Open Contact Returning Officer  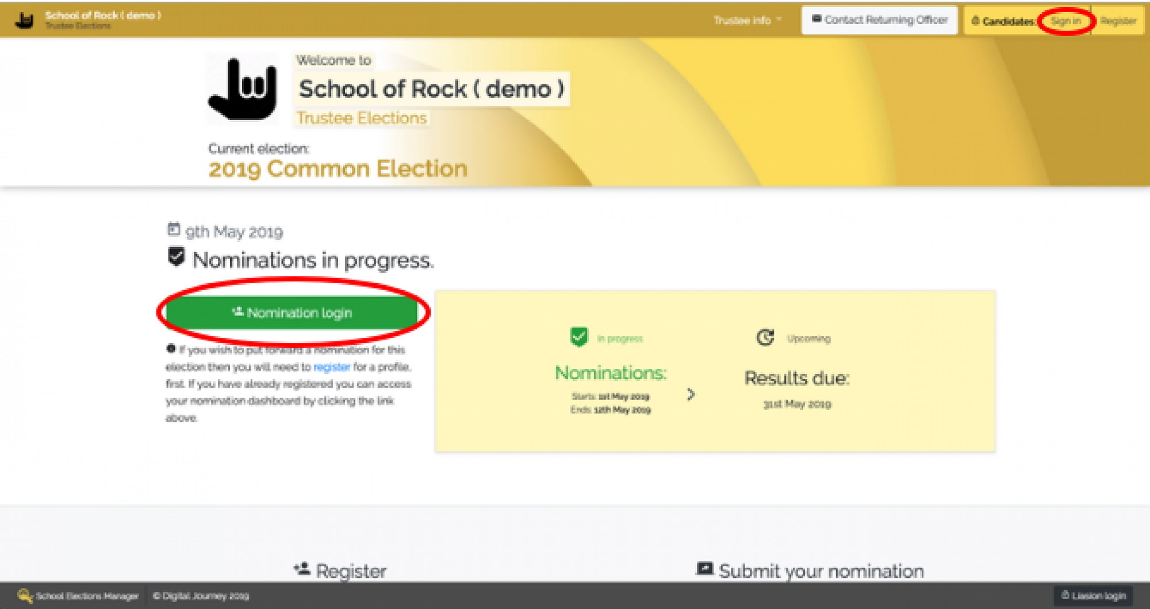pos(879,20)
